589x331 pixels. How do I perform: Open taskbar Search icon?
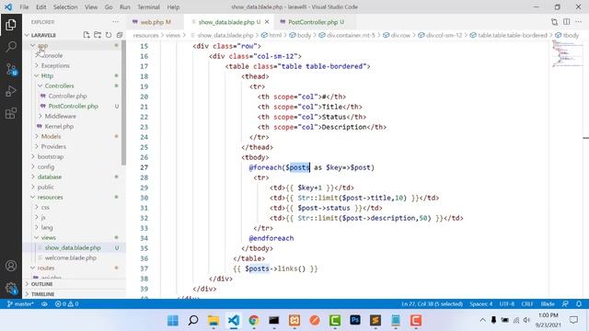(193, 320)
